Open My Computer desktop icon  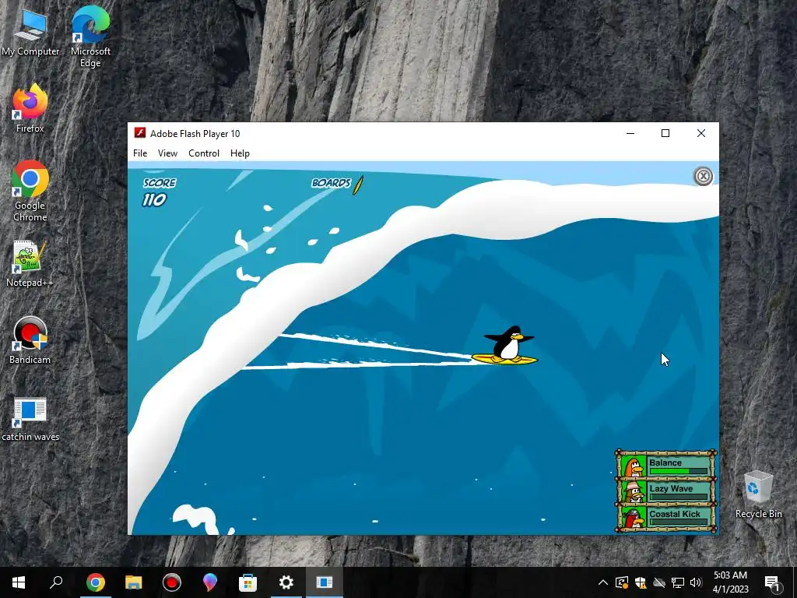click(30, 31)
